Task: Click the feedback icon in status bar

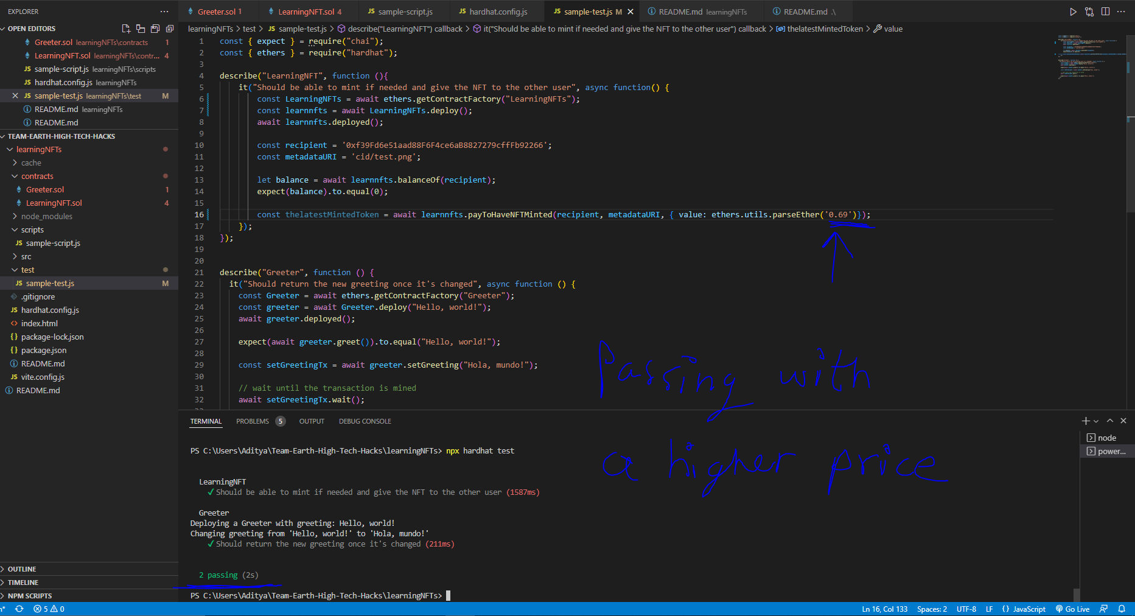Action: [1103, 609]
